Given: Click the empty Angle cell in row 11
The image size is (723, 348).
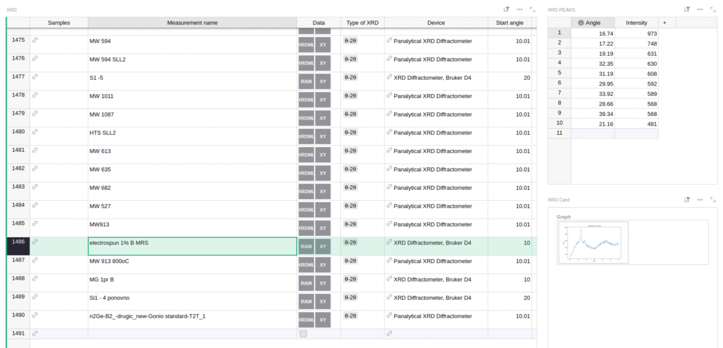Looking at the screenshot, I should (x=592, y=133).
